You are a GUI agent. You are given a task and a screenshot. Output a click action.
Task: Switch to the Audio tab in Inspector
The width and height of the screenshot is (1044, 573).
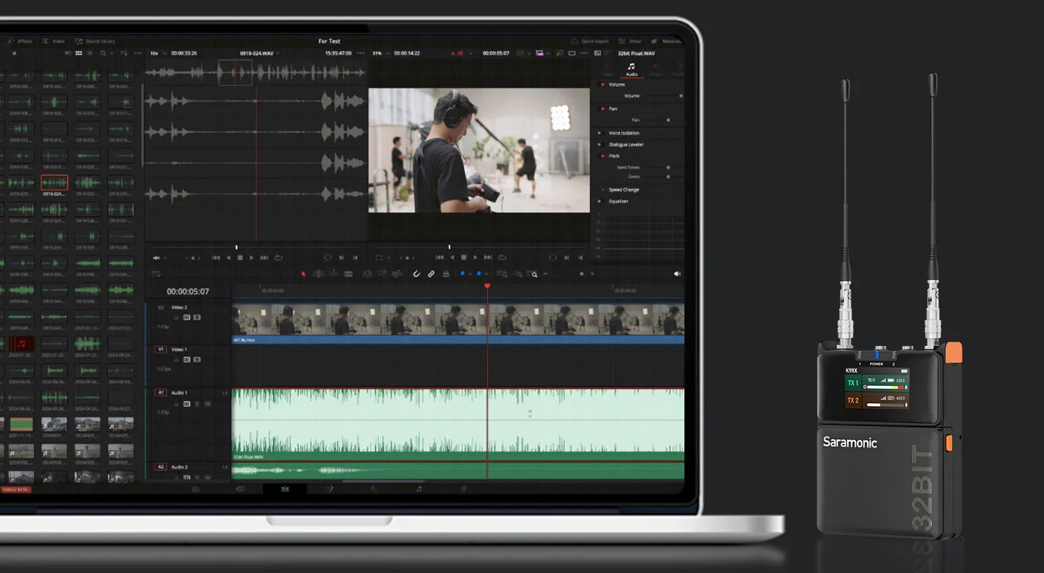[631, 69]
